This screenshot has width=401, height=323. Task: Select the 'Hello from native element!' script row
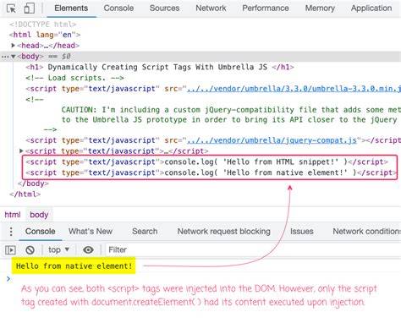click(211, 172)
